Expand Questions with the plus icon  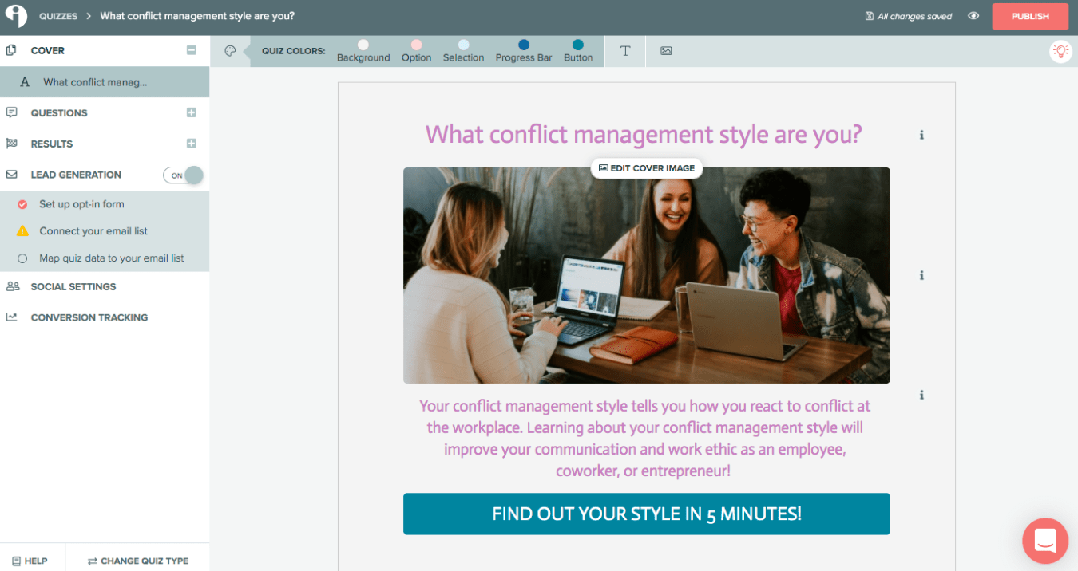click(192, 113)
